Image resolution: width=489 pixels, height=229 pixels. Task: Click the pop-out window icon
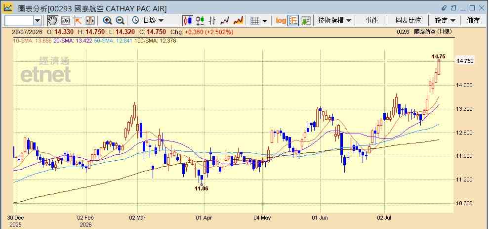[x=454, y=8]
